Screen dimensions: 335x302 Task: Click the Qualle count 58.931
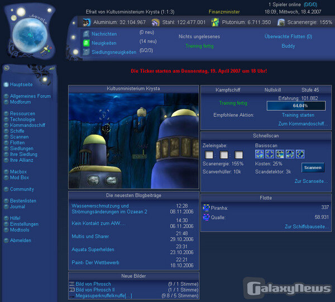point(322,217)
